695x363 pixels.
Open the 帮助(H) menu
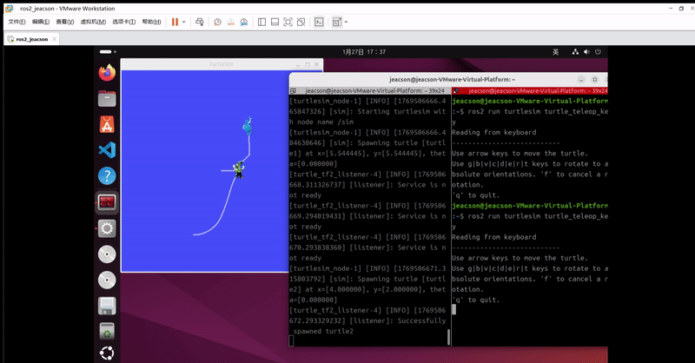click(x=151, y=21)
